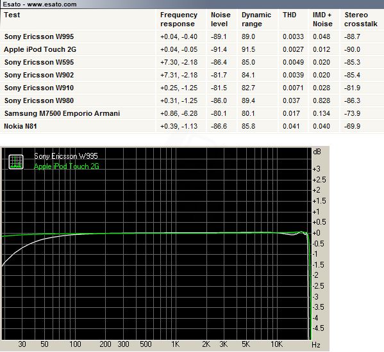Select the Samsung M7500 Emporio Armani row
This screenshot has width=384, height=352.
coord(192,113)
